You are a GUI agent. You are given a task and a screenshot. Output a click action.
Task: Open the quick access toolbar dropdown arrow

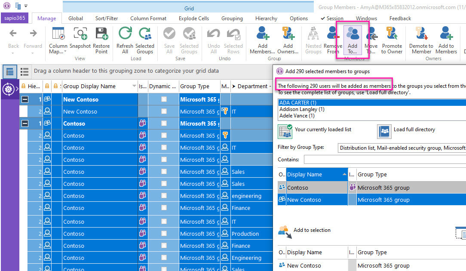pyautogui.click(x=26, y=6)
